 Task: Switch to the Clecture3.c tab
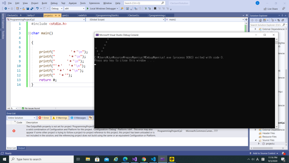click(x=12, y=15)
